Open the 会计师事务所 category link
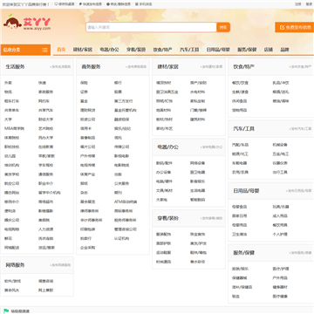314x314 pixels. [92, 220]
